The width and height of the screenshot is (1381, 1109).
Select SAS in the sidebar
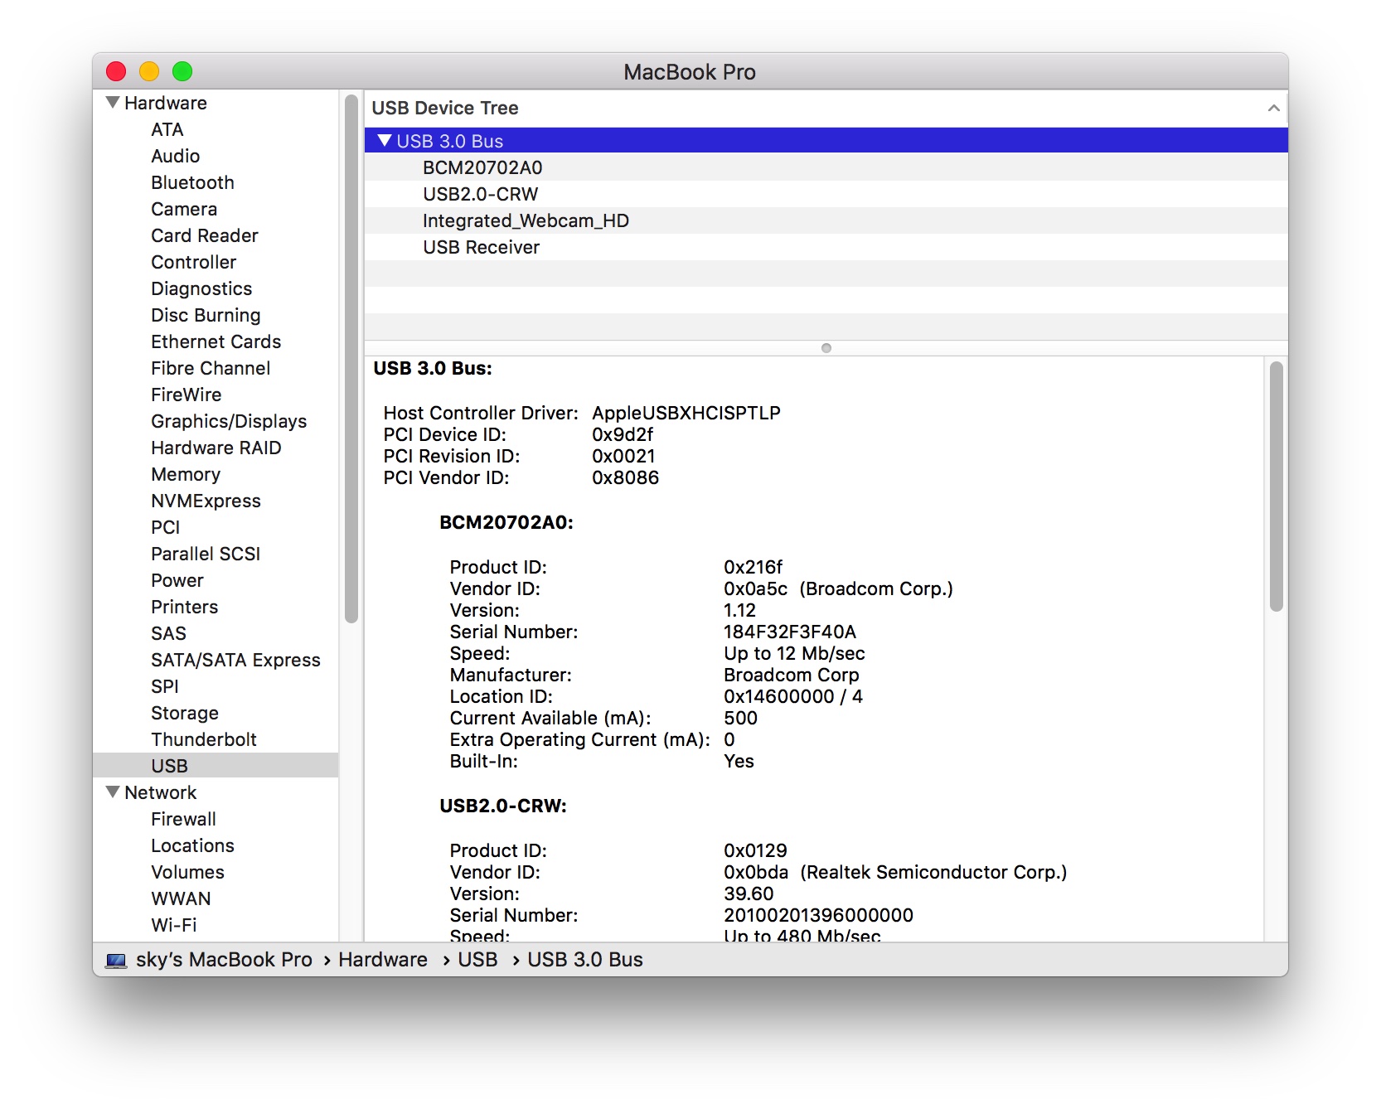[168, 633]
